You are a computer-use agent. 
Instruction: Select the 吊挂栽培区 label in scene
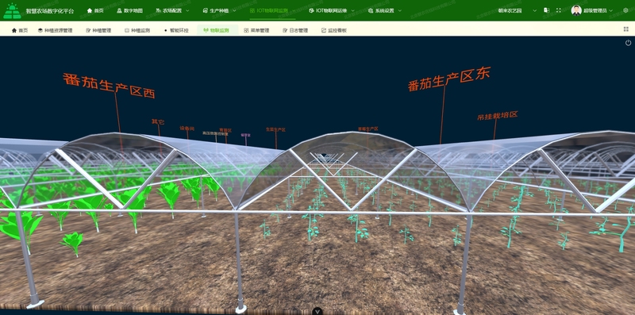[498, 116]
